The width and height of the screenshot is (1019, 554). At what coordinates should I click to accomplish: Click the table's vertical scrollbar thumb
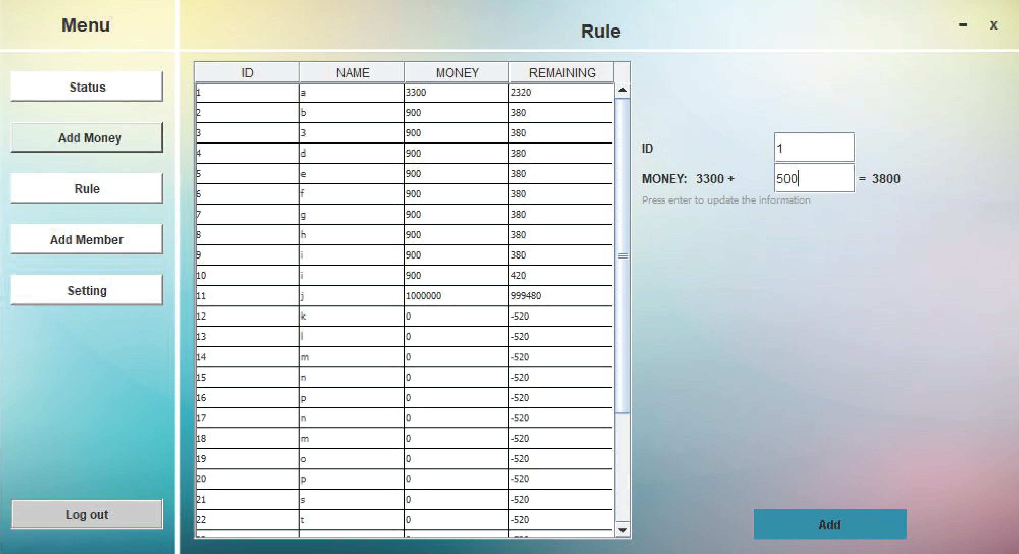(623, 256)
